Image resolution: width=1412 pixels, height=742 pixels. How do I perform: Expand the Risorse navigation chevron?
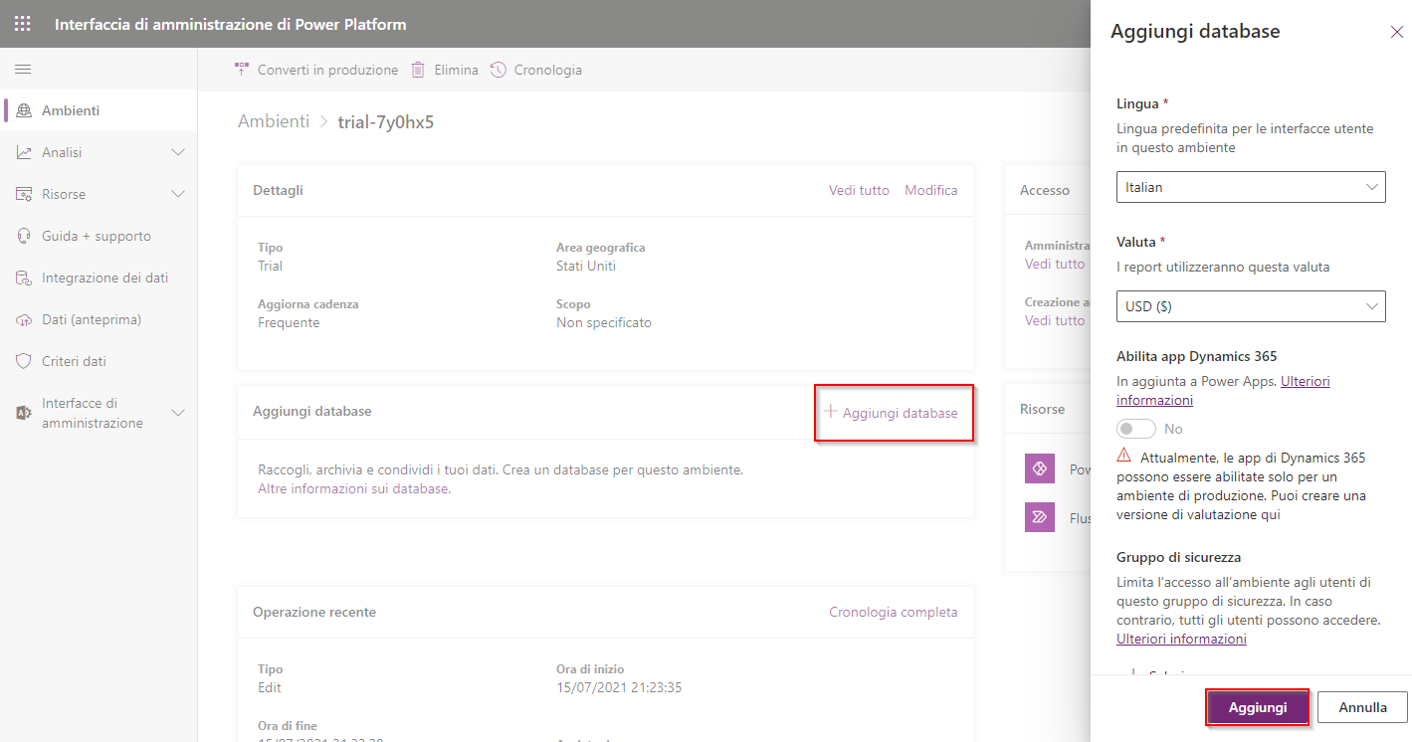coord(179,194)
